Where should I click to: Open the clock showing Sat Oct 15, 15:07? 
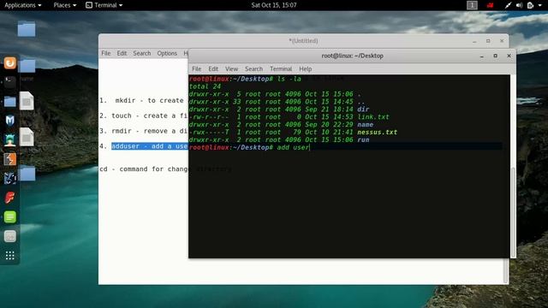coord(274,5)
